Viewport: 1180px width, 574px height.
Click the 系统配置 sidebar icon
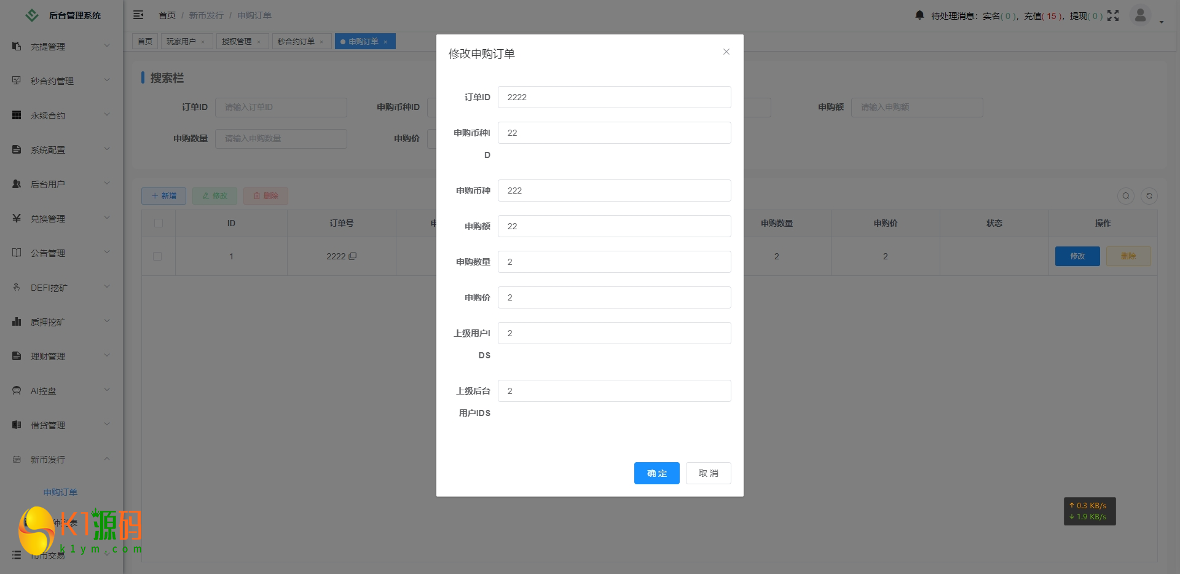click(x=17, y=149)
